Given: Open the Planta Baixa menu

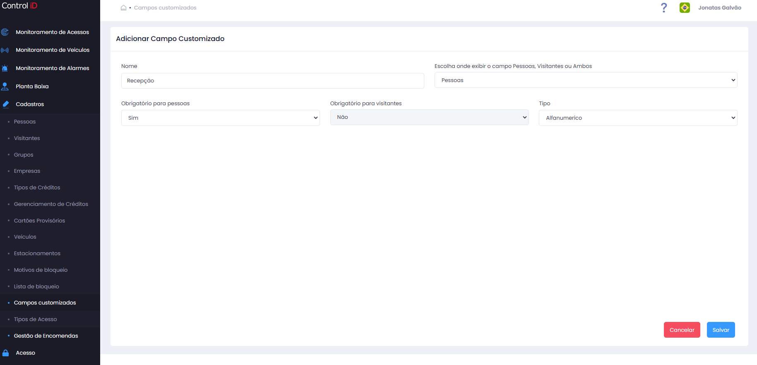Looking at the screenshot, I should pyautogui.click(x=32, y=86).
